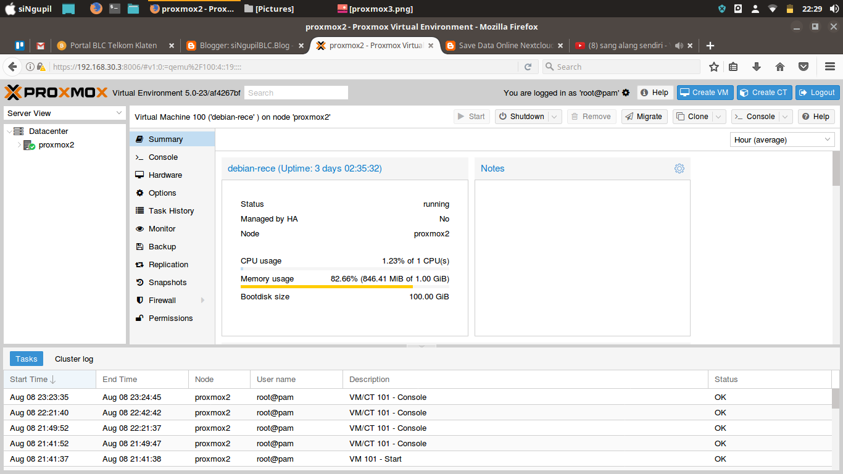Open Firefox hamburger menu

pos(830,67)
